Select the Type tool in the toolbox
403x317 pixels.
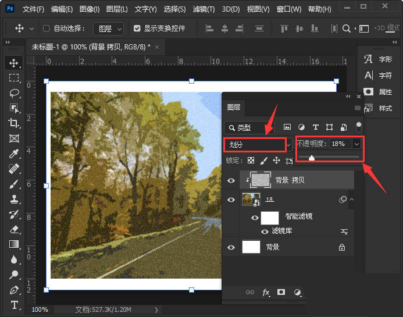[x=14, y=305]
